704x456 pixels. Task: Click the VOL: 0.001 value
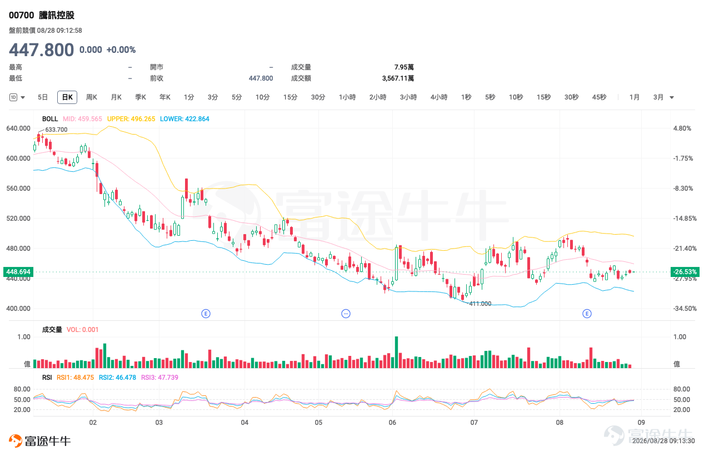[83, 330]
